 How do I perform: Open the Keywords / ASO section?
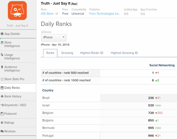point(18,105)
